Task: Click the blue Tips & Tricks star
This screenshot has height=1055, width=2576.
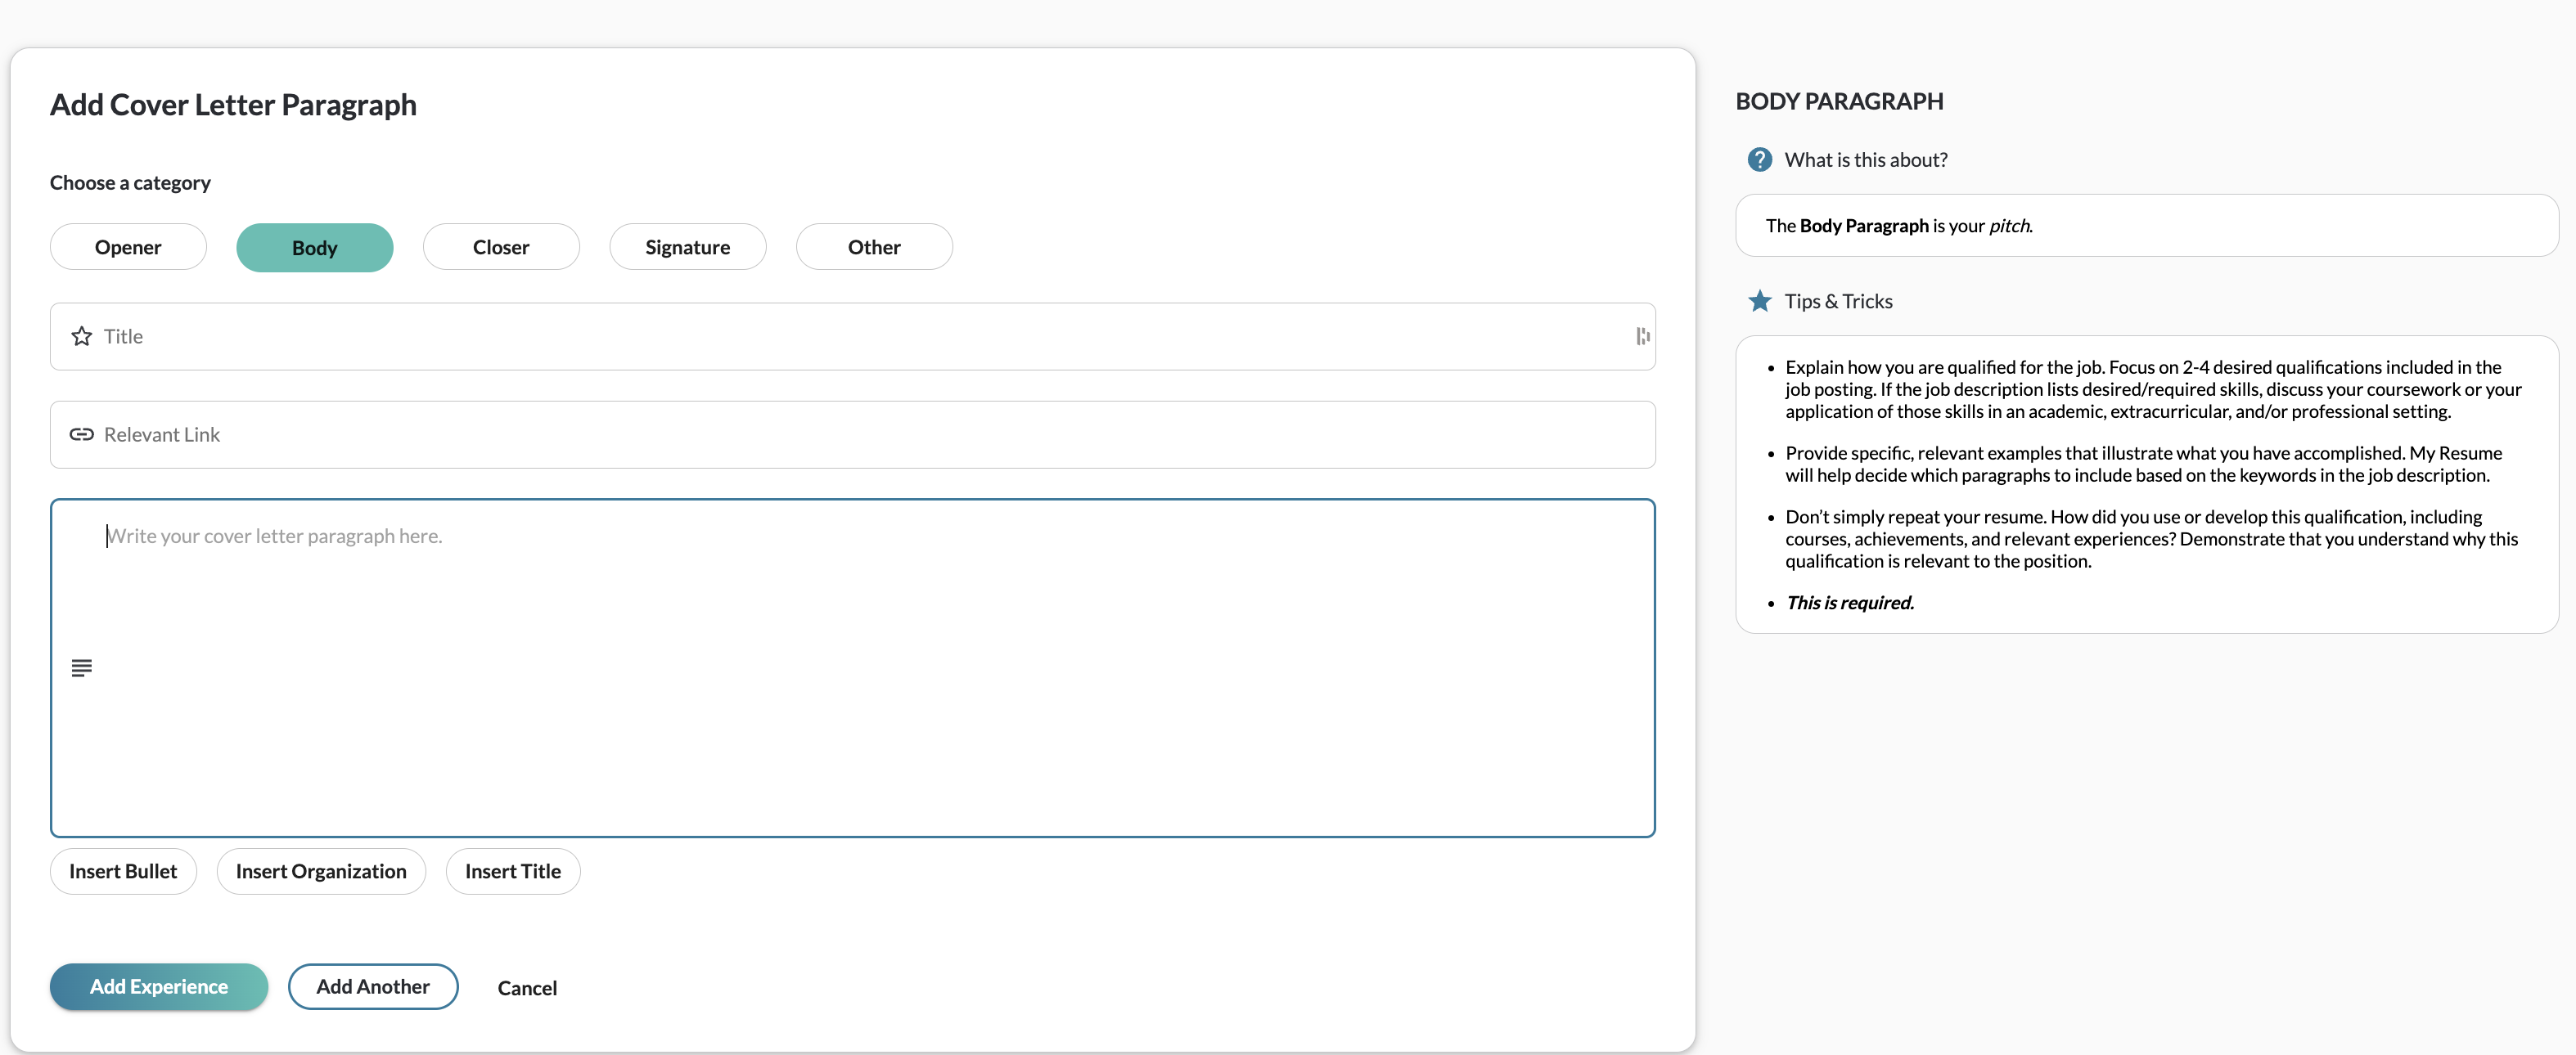Action: tap(1759, 302)
